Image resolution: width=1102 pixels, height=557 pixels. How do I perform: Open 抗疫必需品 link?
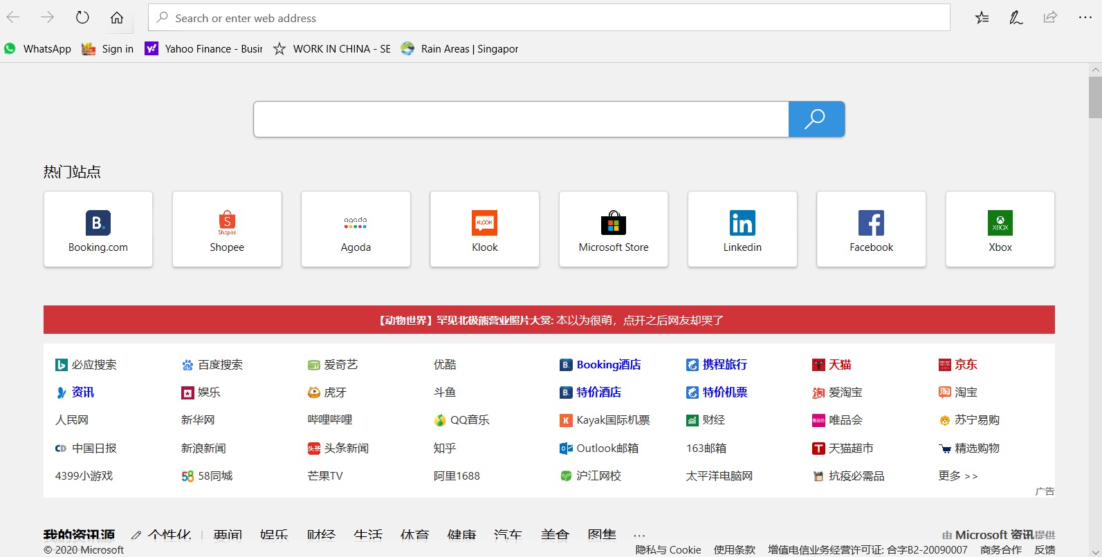[x=848, y=476]
